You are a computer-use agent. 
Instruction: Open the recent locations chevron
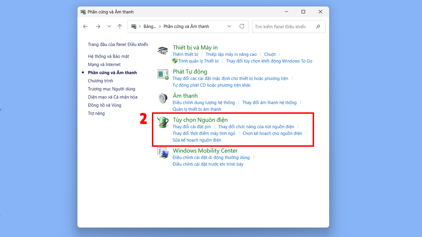pos(109,26)
